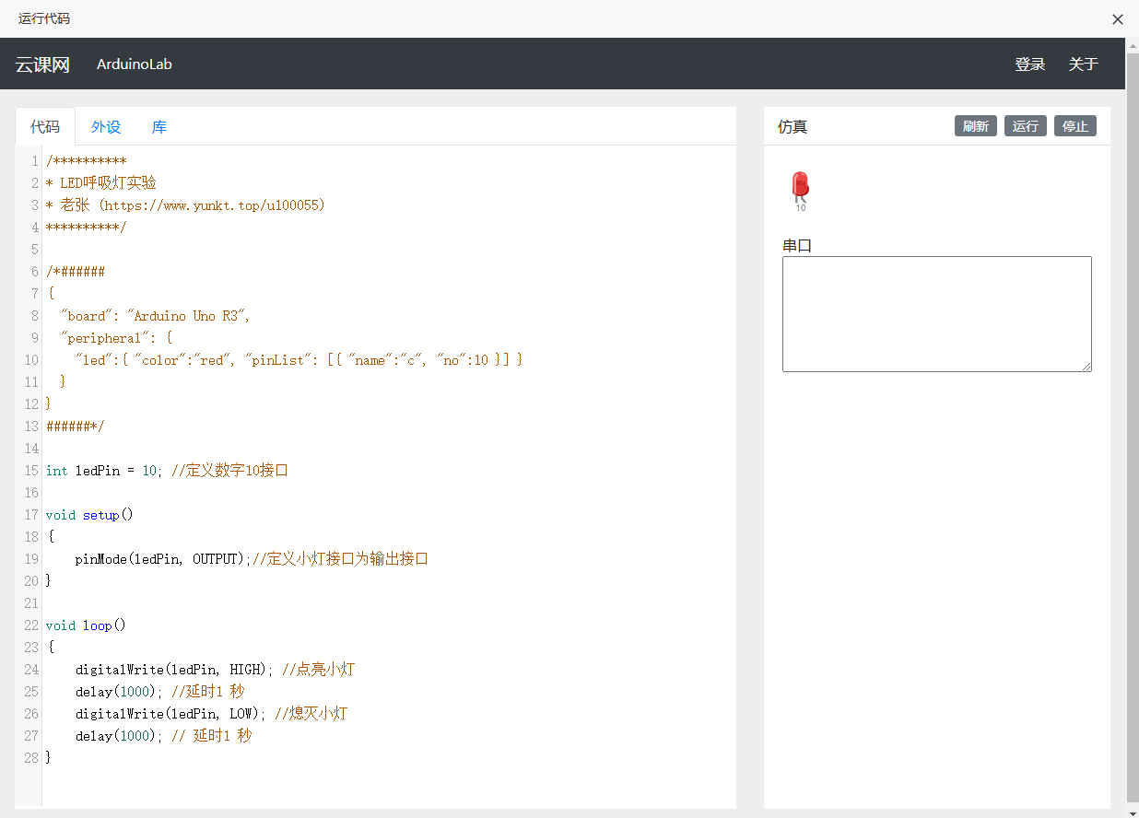The width and height of the screenshot is (1139, 818).
Task: Click the 串口 label
Action: tap(797, 246)
